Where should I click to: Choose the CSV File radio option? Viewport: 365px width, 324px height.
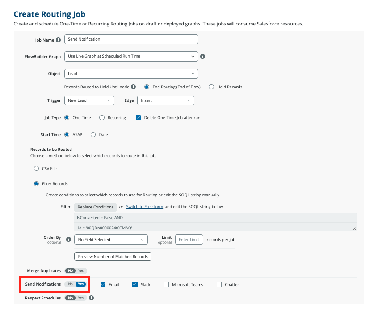tap(36, 169)
